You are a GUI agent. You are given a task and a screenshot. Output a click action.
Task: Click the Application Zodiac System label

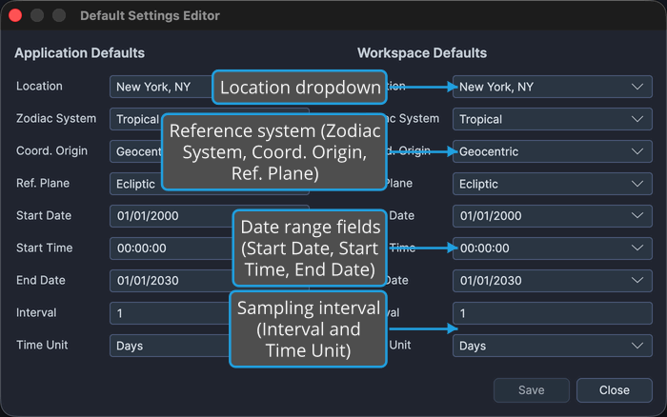point(56,119)
